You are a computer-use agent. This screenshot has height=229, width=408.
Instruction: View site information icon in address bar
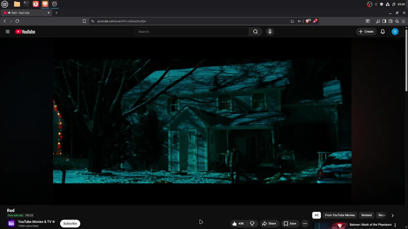point(92,21)
